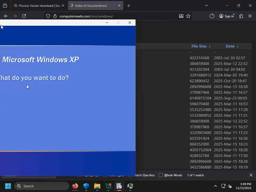The width and height of the screenshot is (256, 192).
Task: Sort listing by Date
Action: pyautogui.click(x=232, y=46)
